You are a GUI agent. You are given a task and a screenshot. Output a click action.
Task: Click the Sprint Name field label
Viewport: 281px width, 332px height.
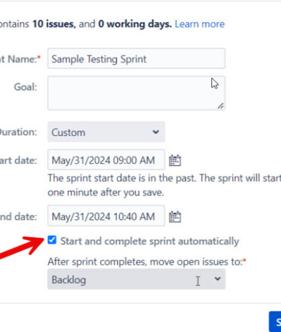[20, 59]
